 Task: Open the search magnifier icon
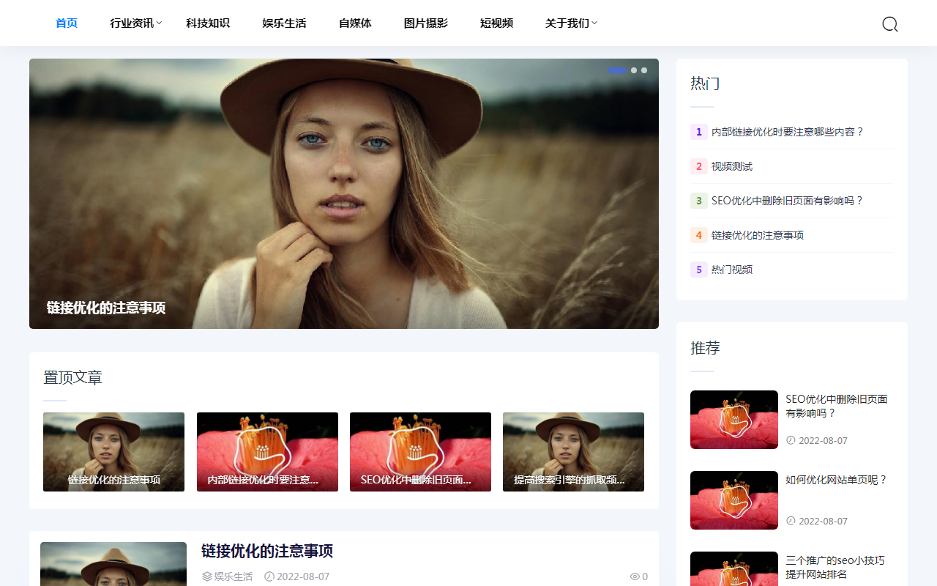[x=890, y=24]
